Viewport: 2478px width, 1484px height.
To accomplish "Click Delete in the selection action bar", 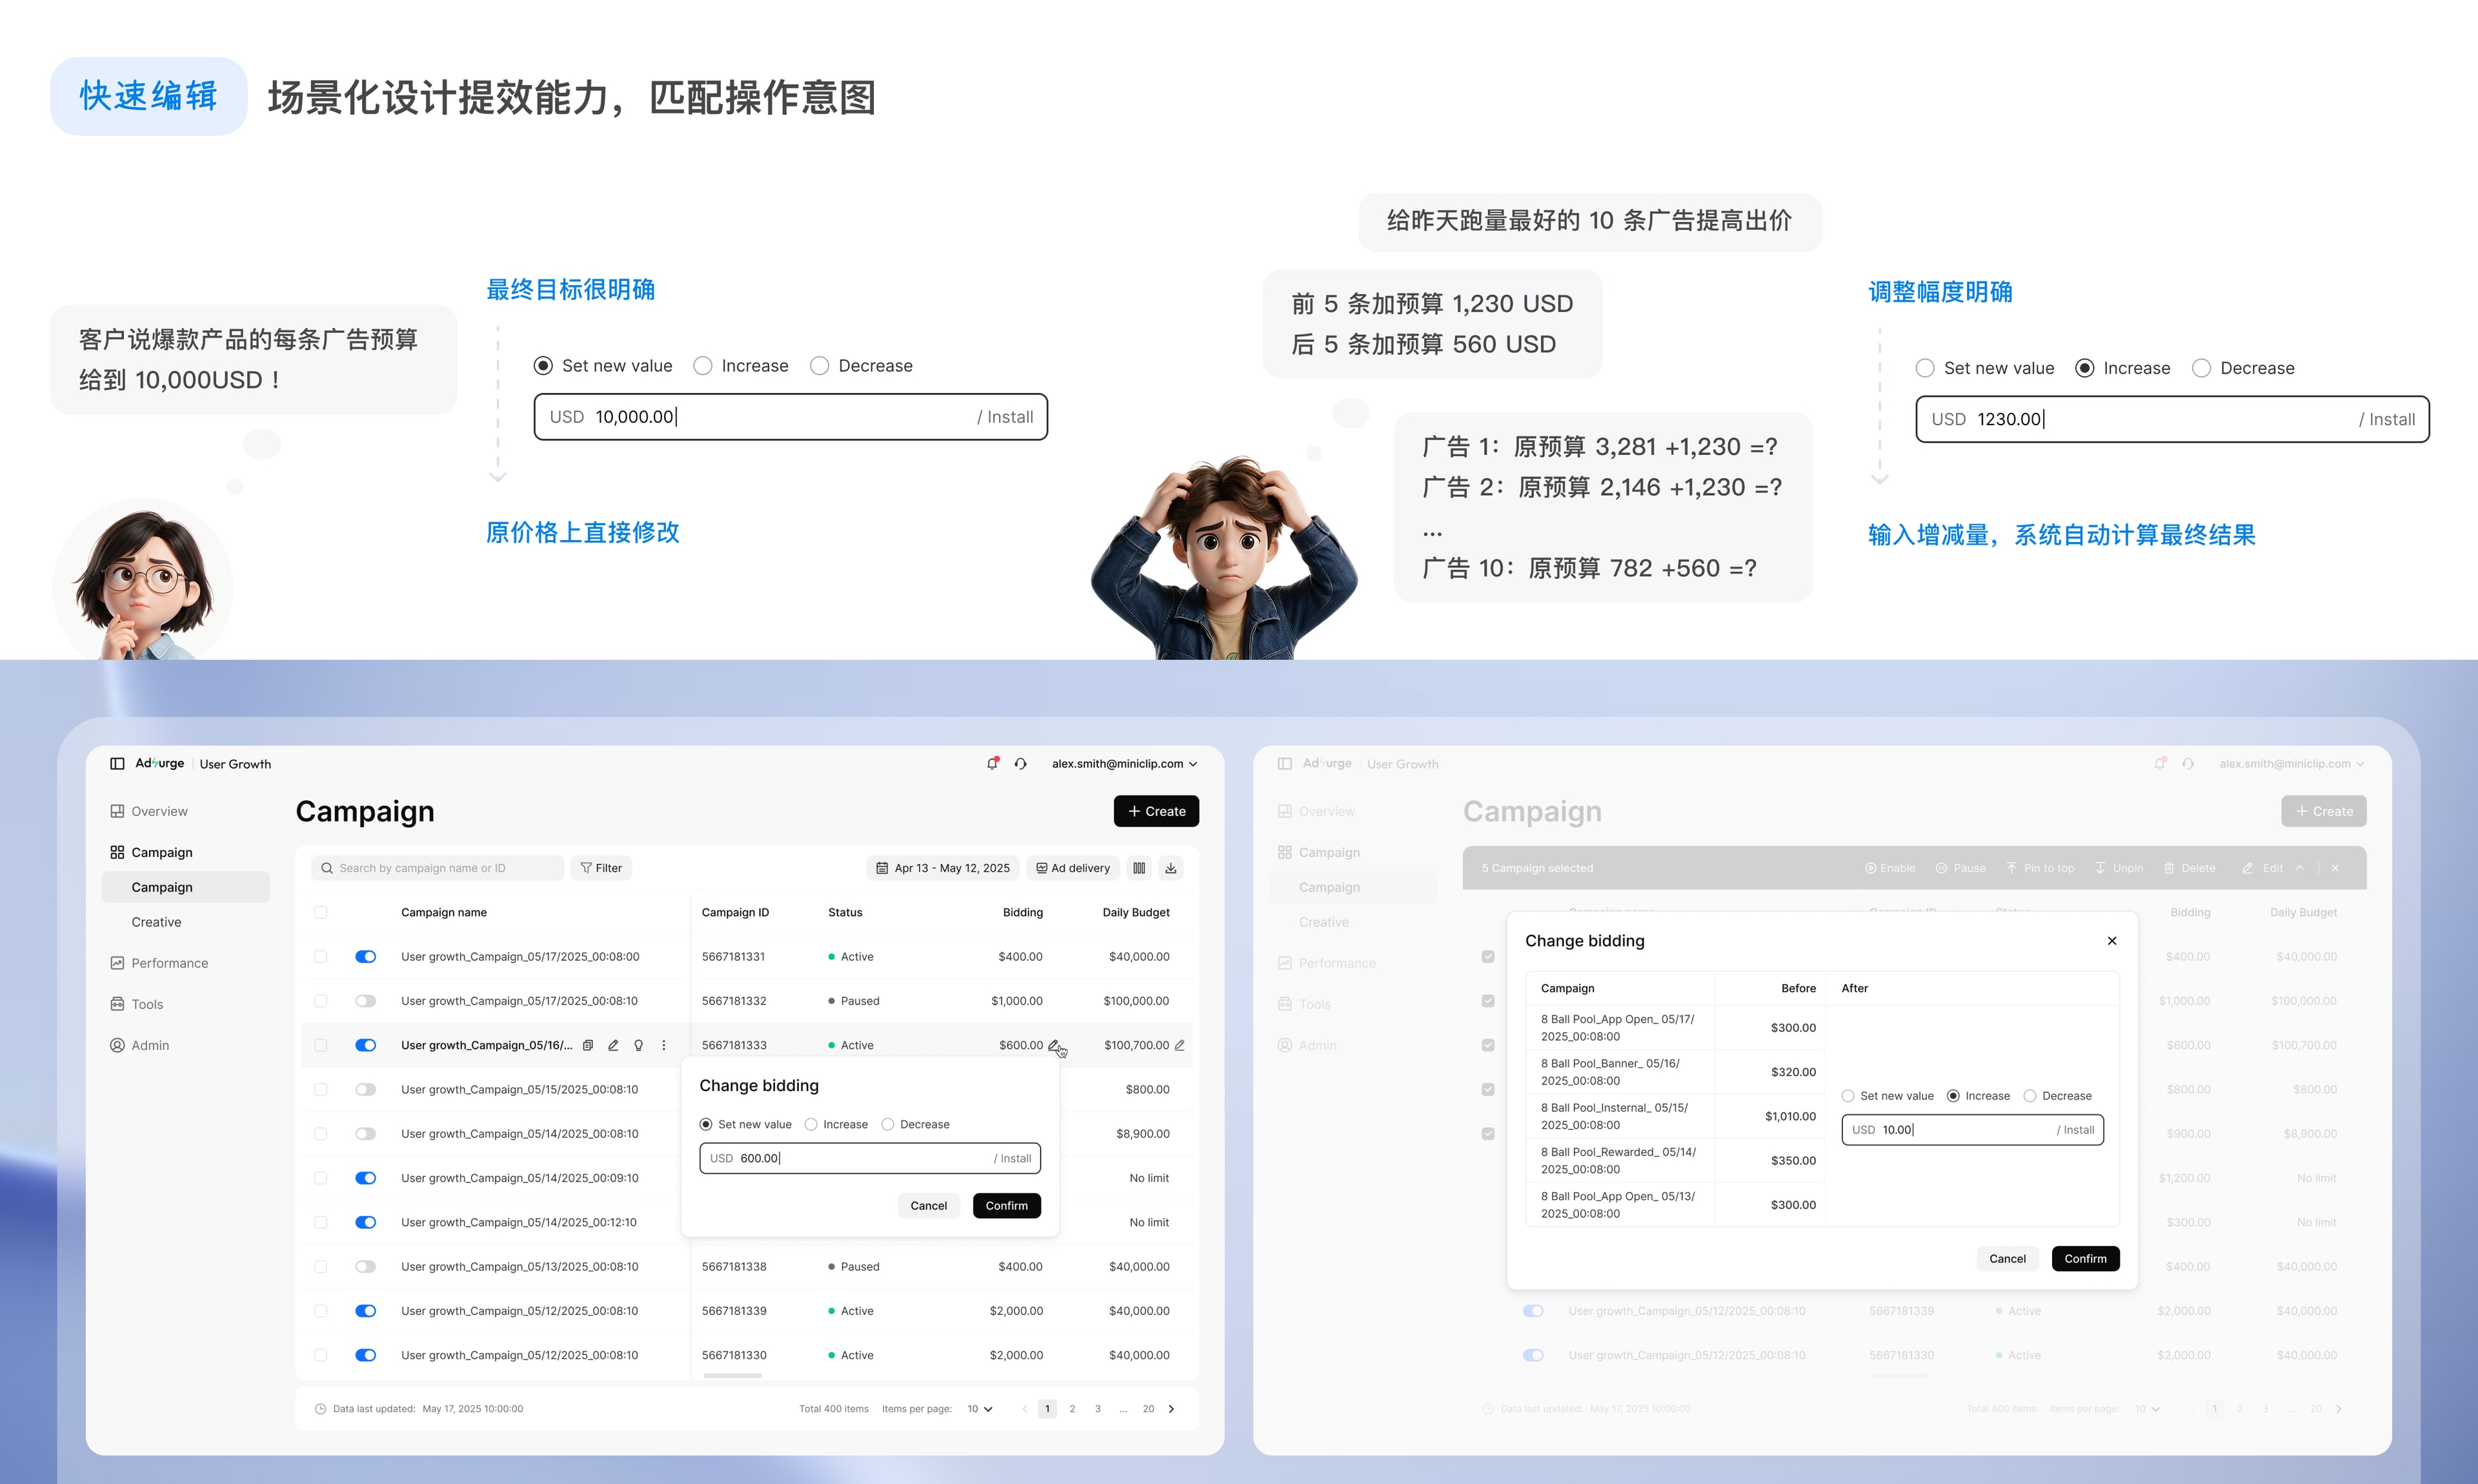I will [x=2190, y=868].
